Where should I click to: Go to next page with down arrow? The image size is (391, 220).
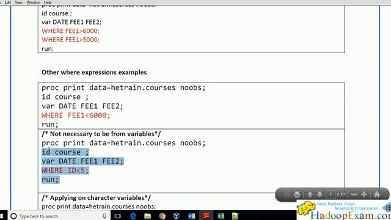click(320, 194)
